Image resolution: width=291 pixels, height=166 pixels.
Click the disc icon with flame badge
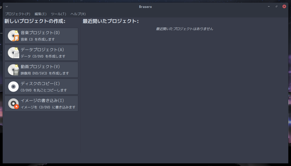click(13, 104)
